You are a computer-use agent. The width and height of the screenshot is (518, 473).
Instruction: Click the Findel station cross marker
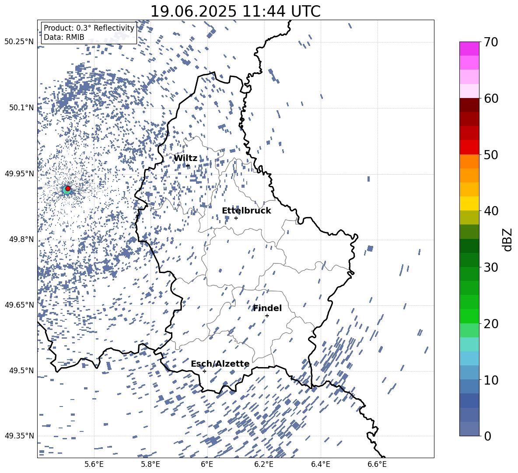pyautogui.click(x=267, y=316)
